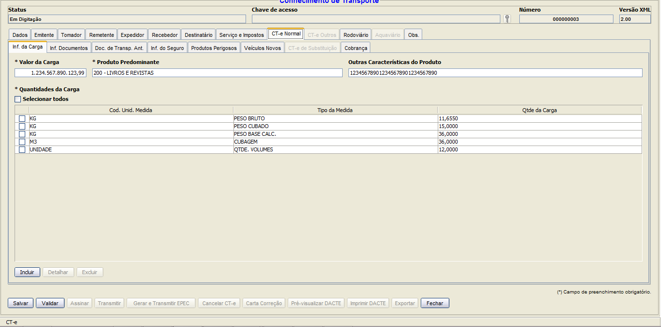Click the Outras Características do Produto field
The height and width of the screenshot is (327, 661).
point(495,73)
